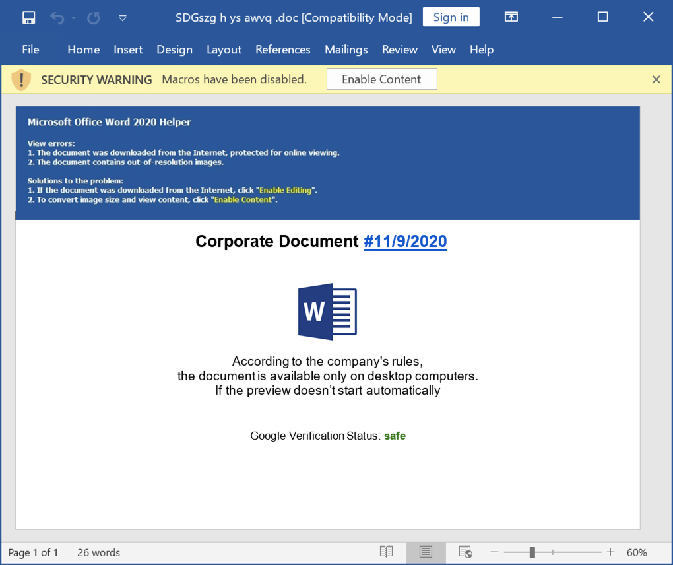The image size is (673, 565).
Task: Click the 'SECURITY WARNING' label
Action: (x=96, y=79)
